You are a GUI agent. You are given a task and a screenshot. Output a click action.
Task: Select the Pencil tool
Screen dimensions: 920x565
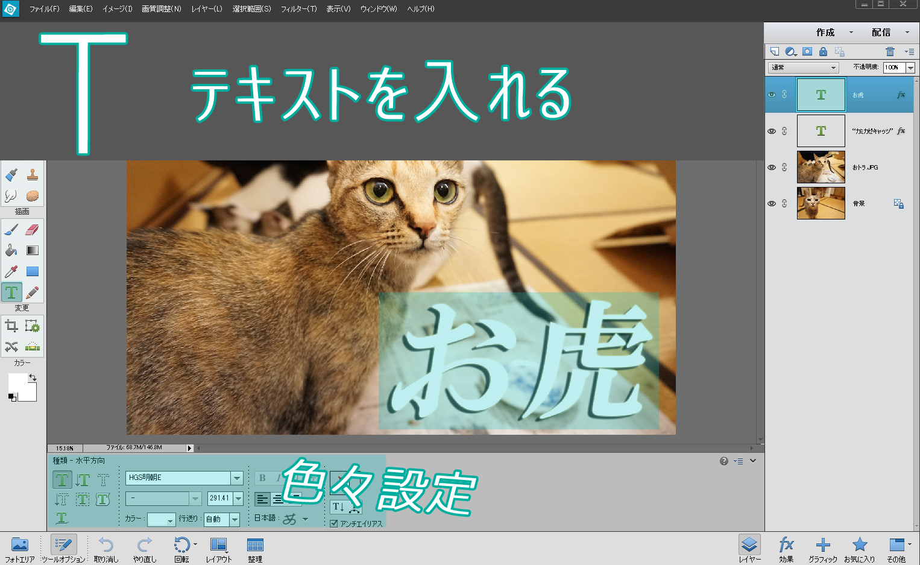33,292
